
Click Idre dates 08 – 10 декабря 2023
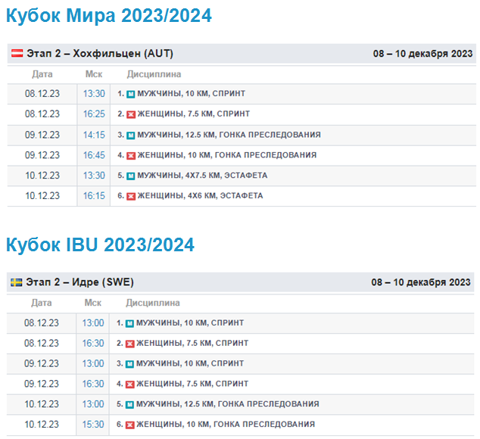(421, 282)
